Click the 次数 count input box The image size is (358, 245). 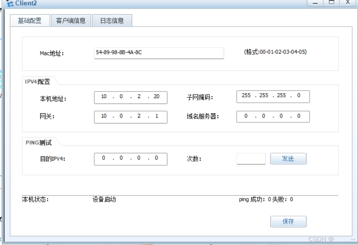(251, 159)
